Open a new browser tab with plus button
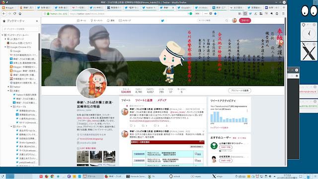Viewport: 318px width, 179px height. point(284,7)
